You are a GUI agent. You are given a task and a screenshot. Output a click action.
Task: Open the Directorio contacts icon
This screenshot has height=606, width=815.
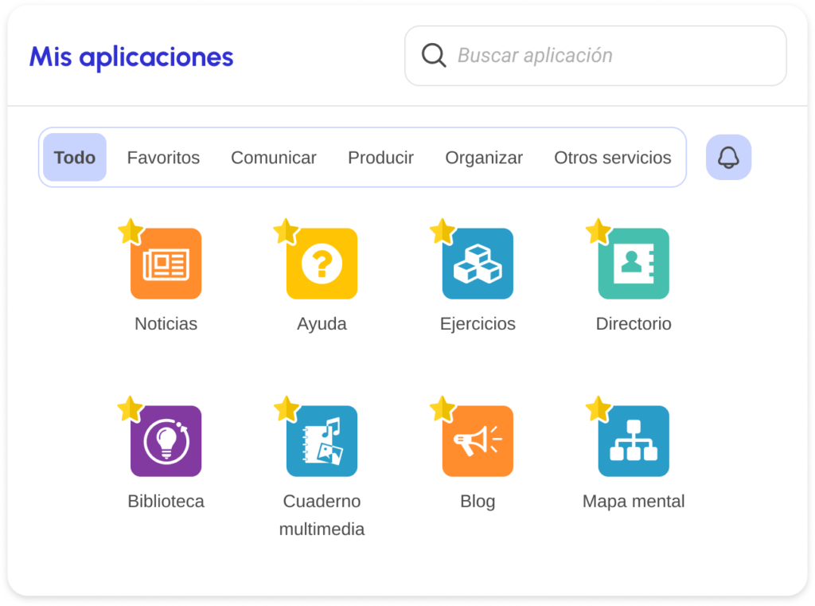[x=634, y=264]
